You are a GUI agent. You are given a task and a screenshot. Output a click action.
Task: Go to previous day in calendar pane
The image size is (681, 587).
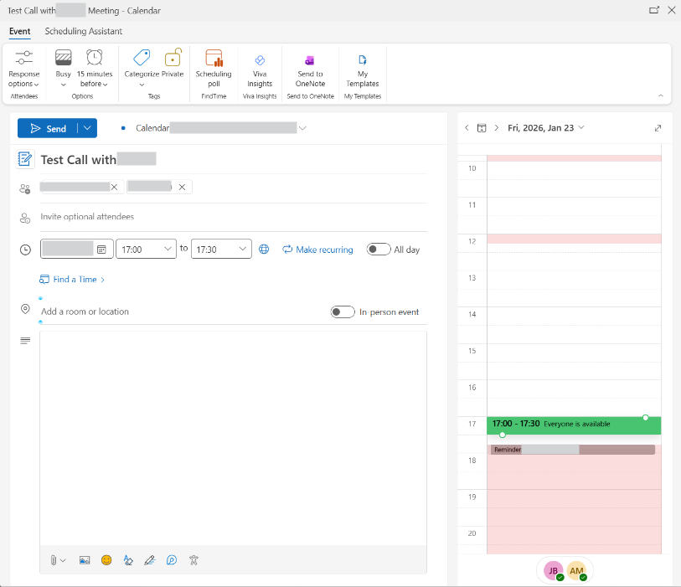467,127
